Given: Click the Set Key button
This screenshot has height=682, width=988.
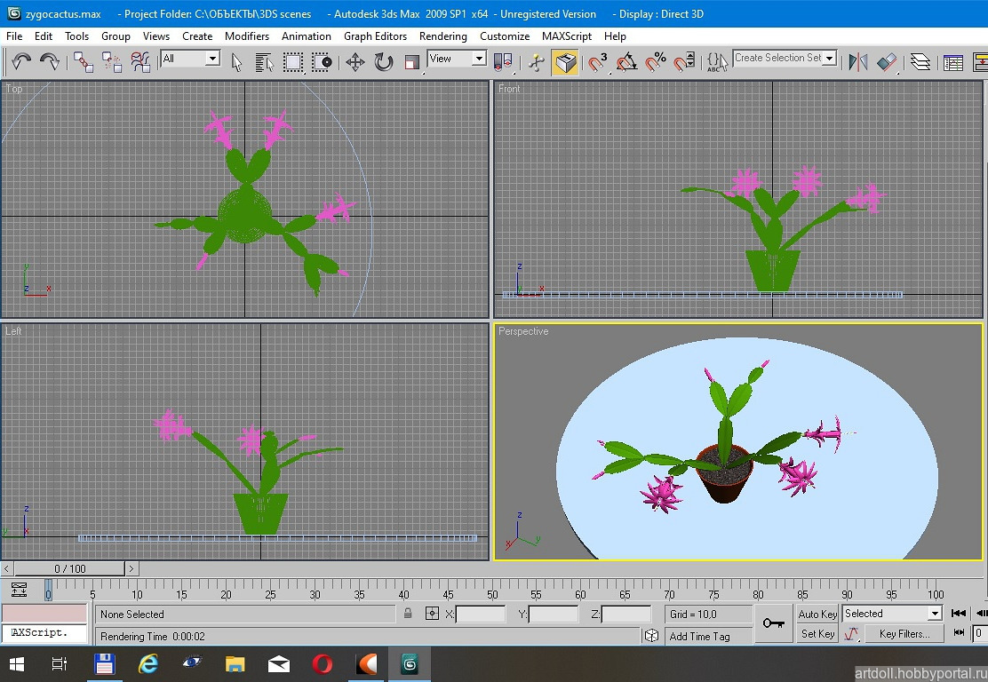Looking at the screenshot, I should point(817,634).
